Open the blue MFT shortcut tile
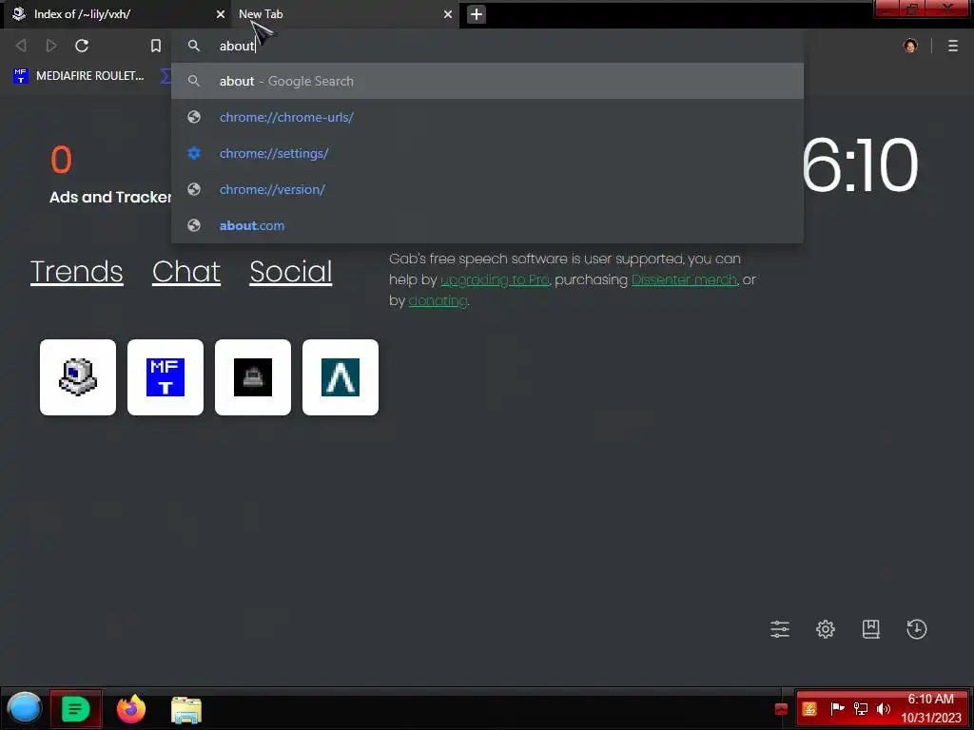 [166, 377]
